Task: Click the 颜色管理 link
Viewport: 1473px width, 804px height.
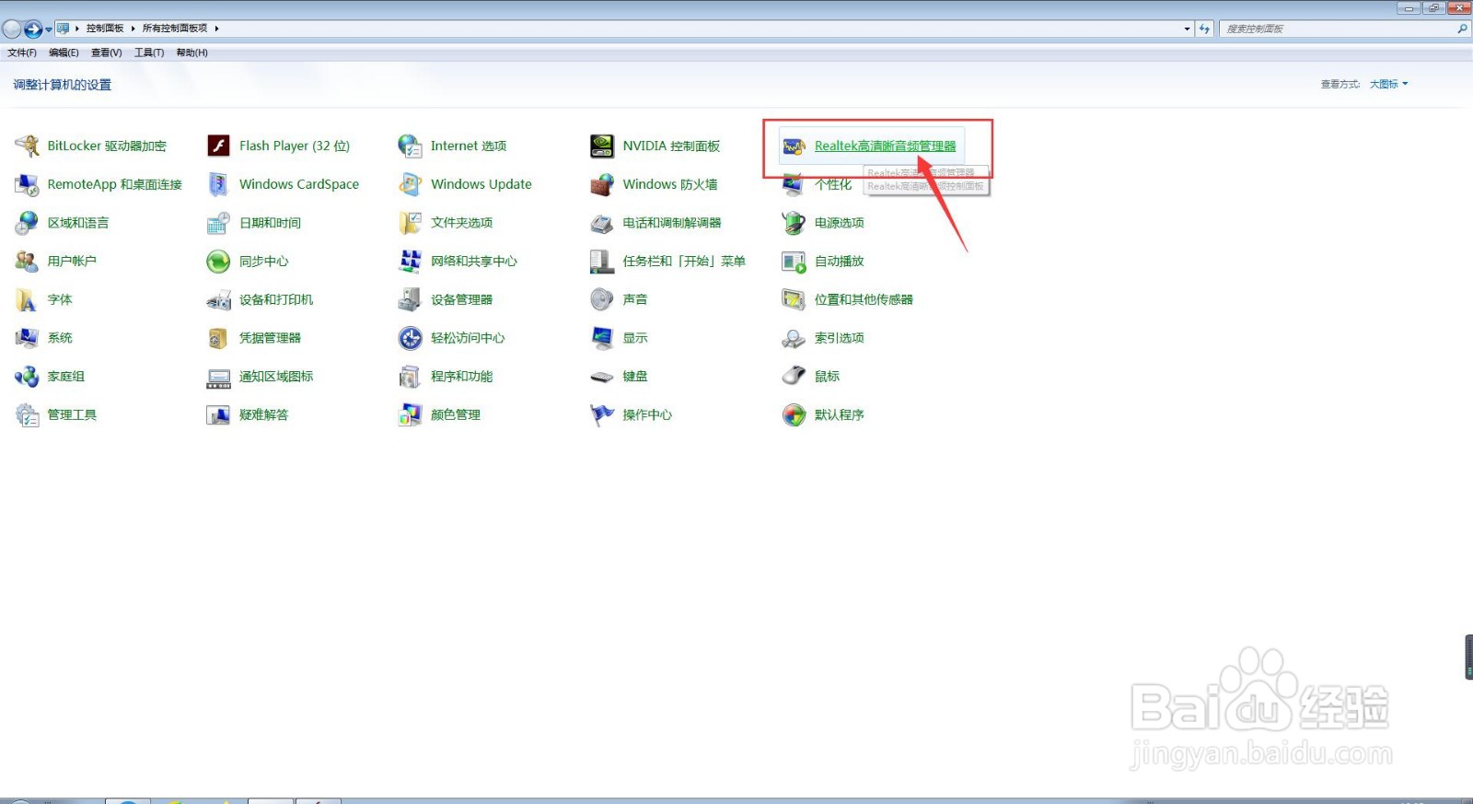Action: coord(456,415)
